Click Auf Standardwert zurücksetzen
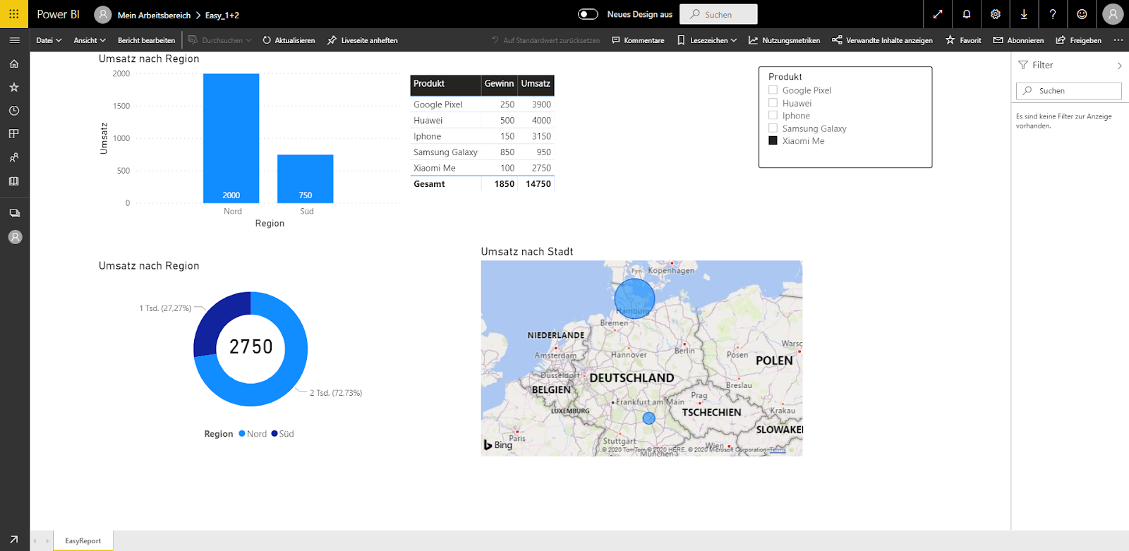The image size is (1129, 551). point(545,40)
